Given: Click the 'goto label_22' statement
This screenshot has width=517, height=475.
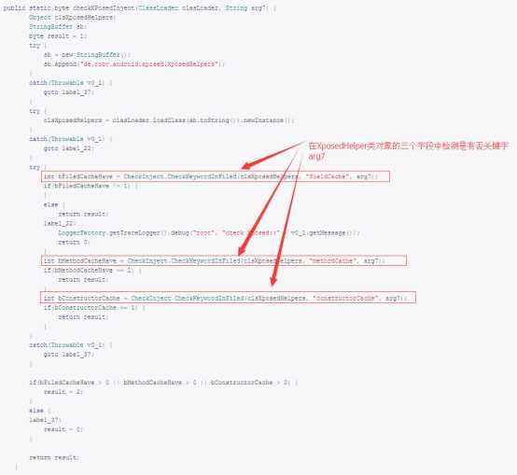Looking at the screenshot, I should click(x=69, y=148).
